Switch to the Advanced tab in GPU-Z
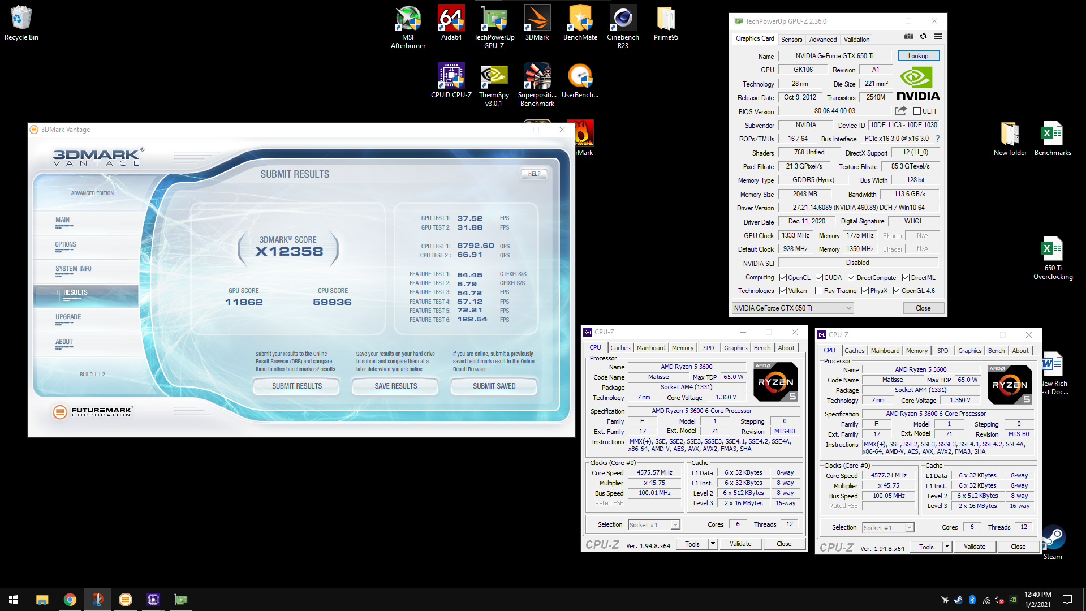 click(x=822, y=40)
